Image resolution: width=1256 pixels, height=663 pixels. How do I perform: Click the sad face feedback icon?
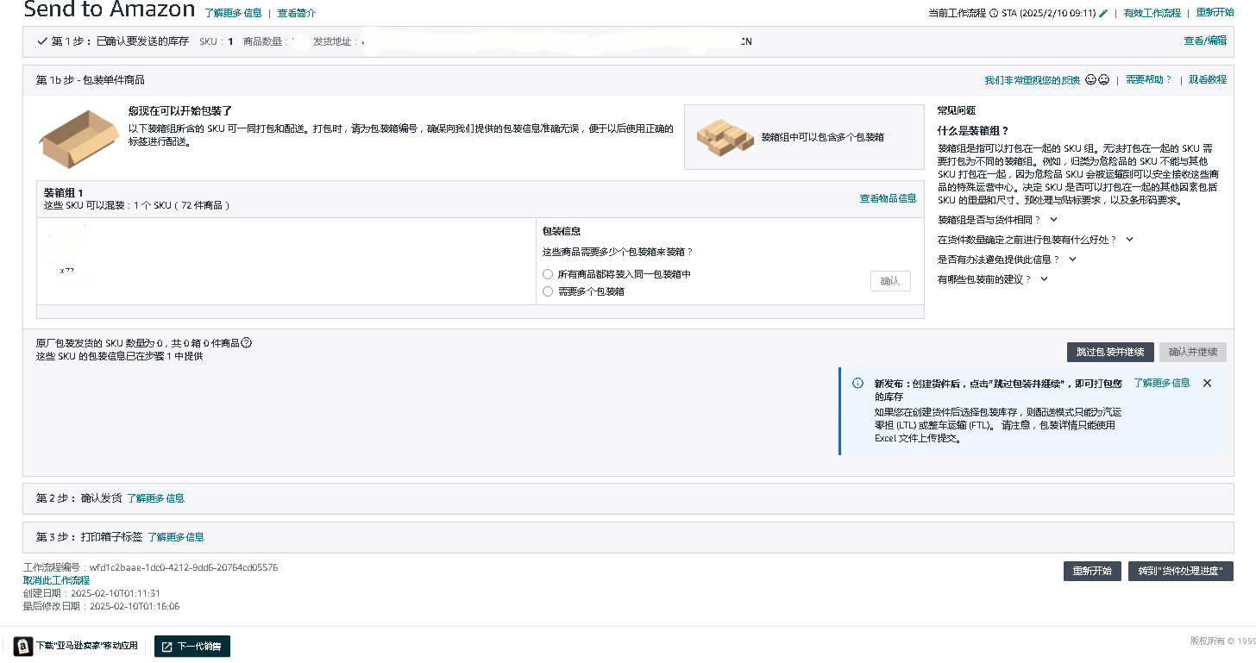click(1103, 79)
